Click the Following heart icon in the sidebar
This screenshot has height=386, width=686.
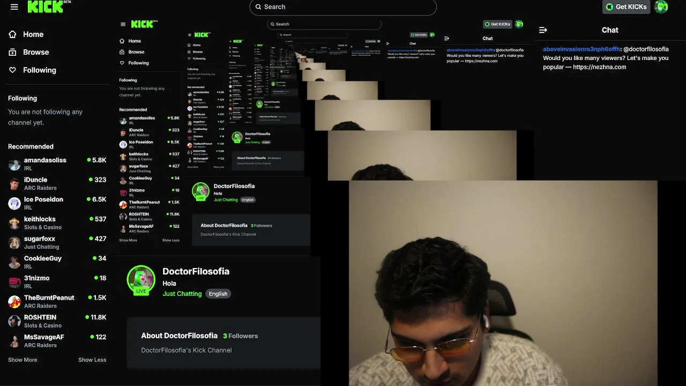pyautogui.click(x=13, y=70)
